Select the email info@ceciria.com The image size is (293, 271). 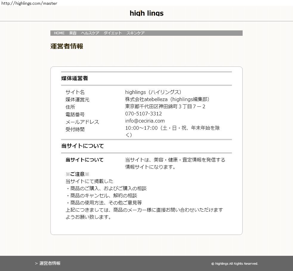[145, 121]
